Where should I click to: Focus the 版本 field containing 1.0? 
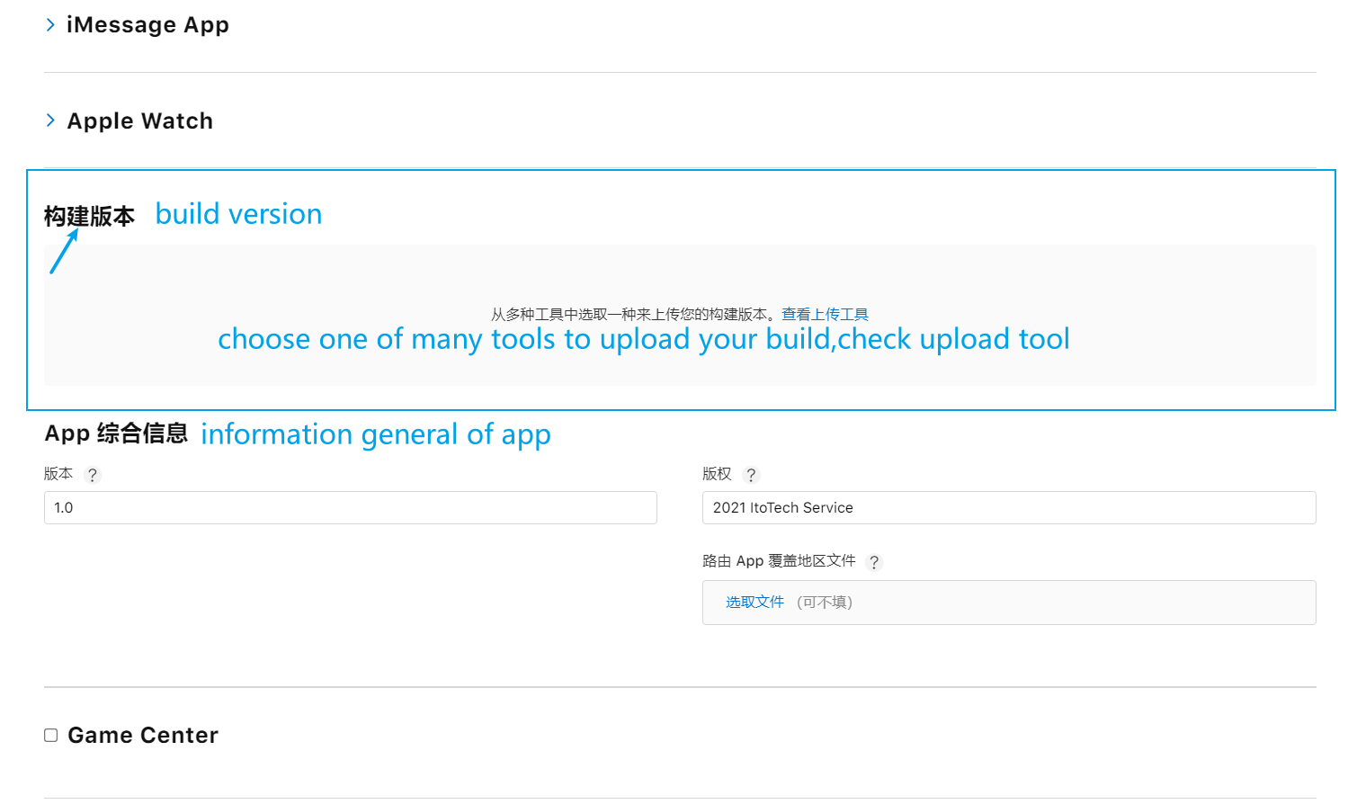pos(351,508)
